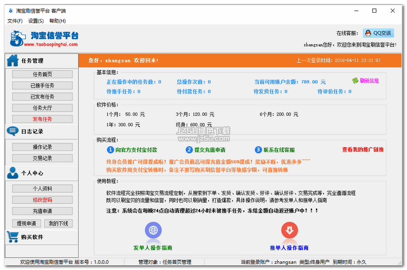Open the 帮助(H) menu

pos(57,21)
